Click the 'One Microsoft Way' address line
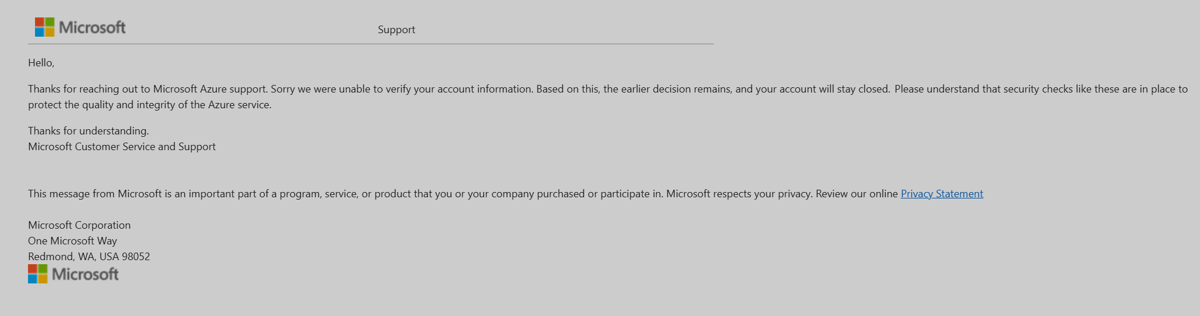 click(x=72, y=241)
